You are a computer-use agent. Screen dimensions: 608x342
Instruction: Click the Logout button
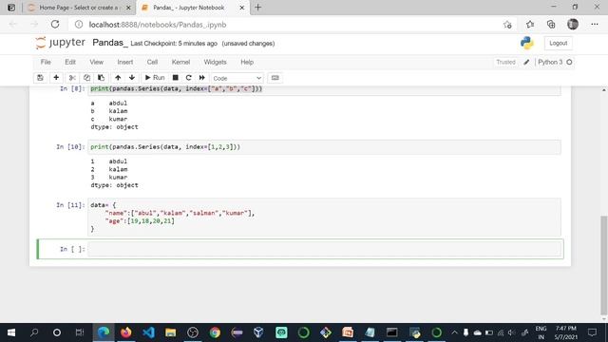click(x=559, y=43)
